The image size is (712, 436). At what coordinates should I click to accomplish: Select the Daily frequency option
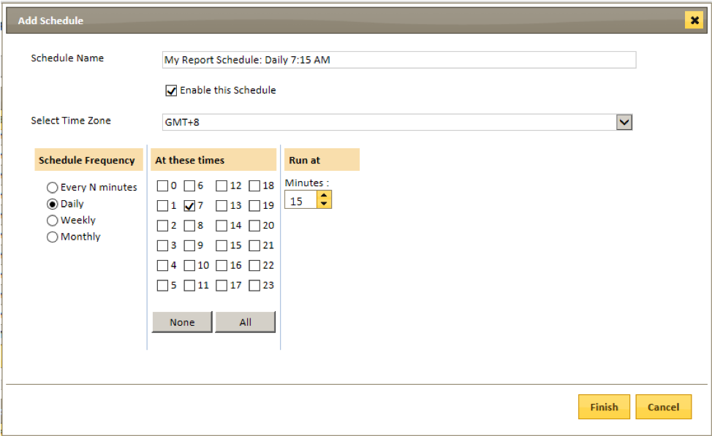[x=52, y=204]
